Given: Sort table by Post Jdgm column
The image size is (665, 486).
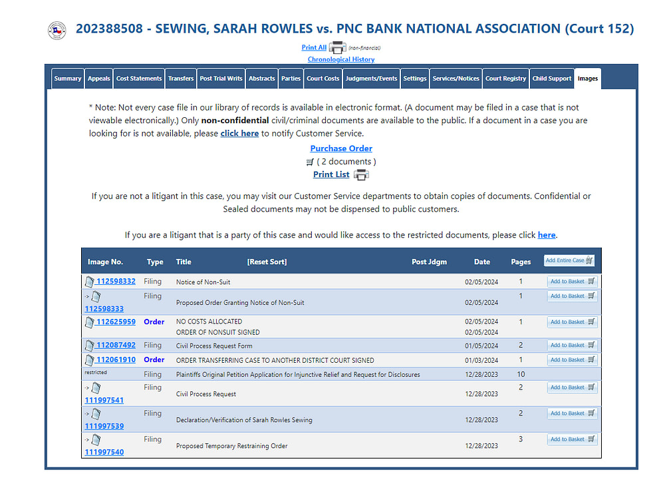Looking at the screenshot, I should pos(429,262).
